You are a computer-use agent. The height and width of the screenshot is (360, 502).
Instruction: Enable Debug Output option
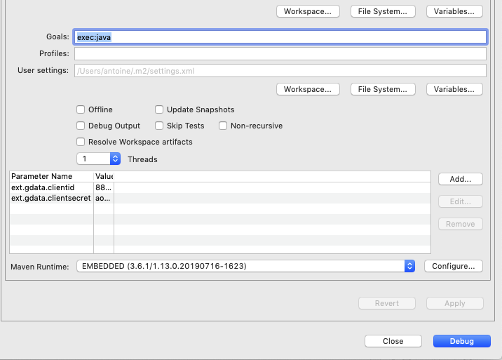(81, 126)
